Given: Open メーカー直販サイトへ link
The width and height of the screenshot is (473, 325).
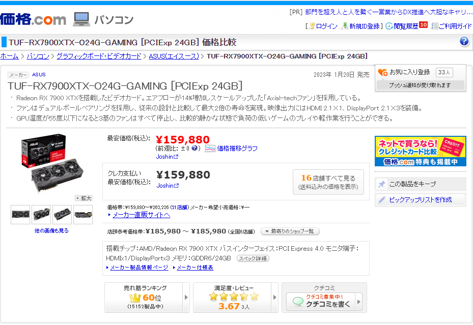Looking at the screenshot, I should point(141,215).
